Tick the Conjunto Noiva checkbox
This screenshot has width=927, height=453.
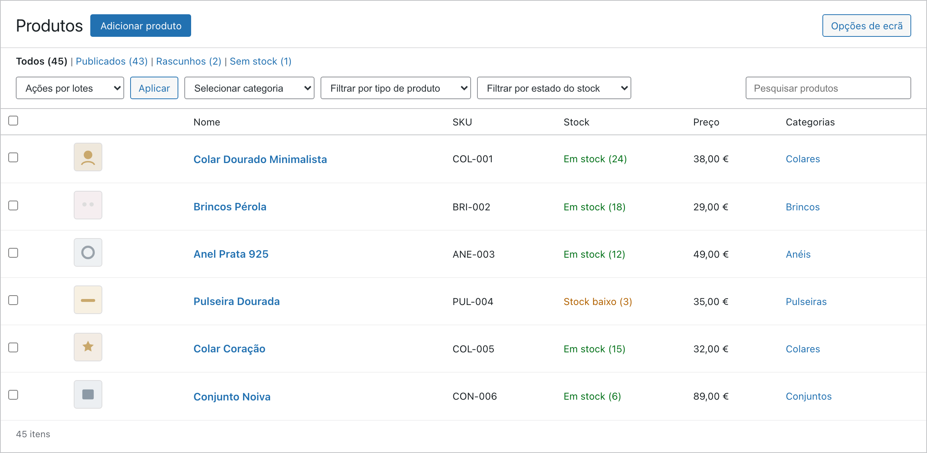click(13, 395)
